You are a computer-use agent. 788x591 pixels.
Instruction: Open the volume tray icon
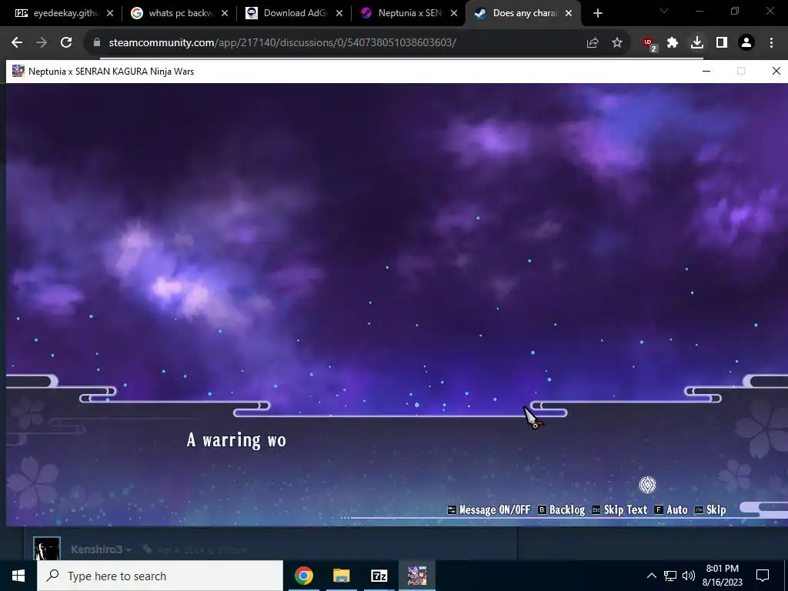(689, 576)
